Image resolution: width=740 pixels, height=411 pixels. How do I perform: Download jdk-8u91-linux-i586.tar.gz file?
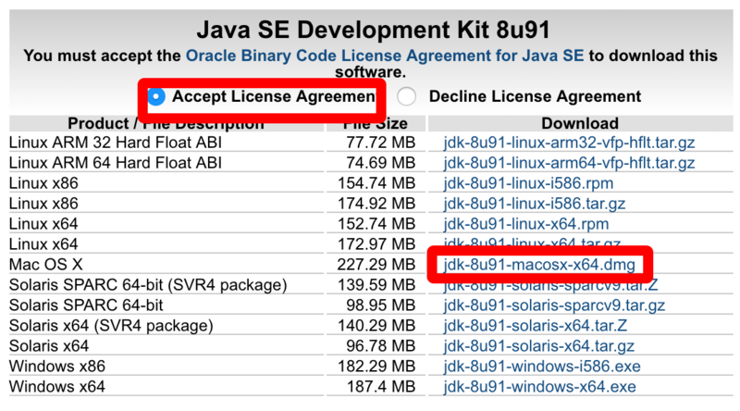pyautogui.click(x=535, y=204)
